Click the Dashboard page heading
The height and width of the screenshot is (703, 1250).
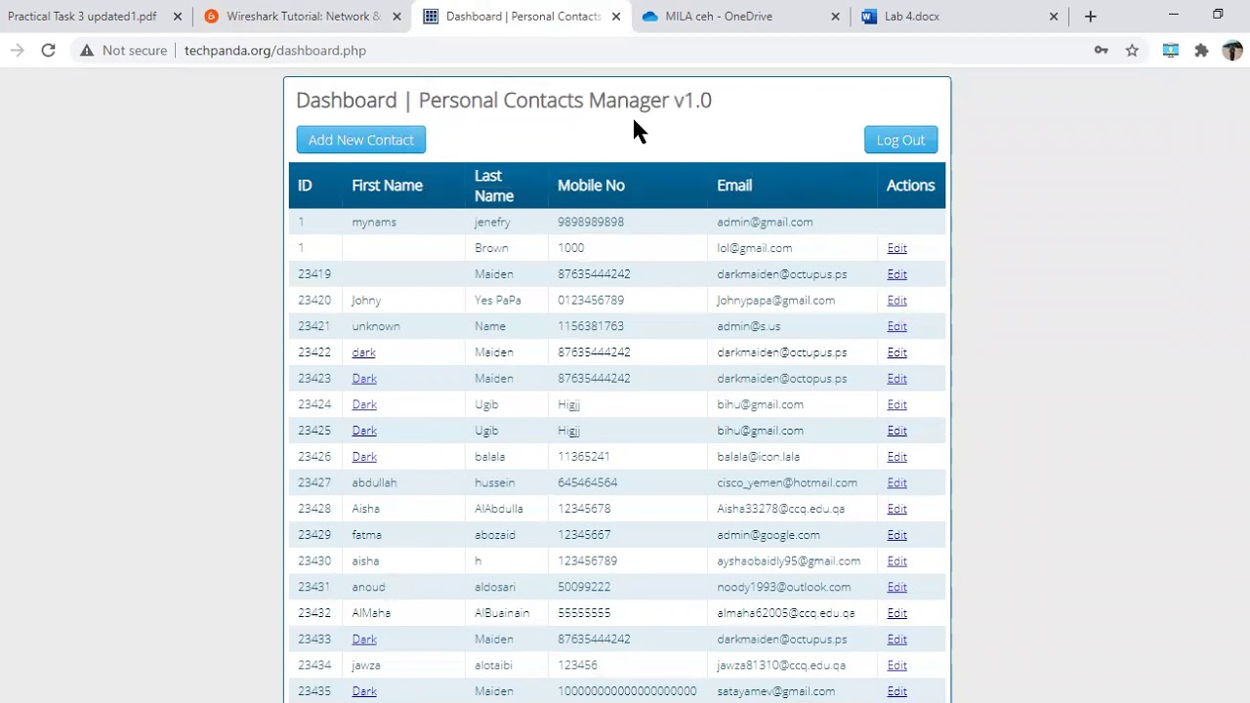[x=504, y=101]
